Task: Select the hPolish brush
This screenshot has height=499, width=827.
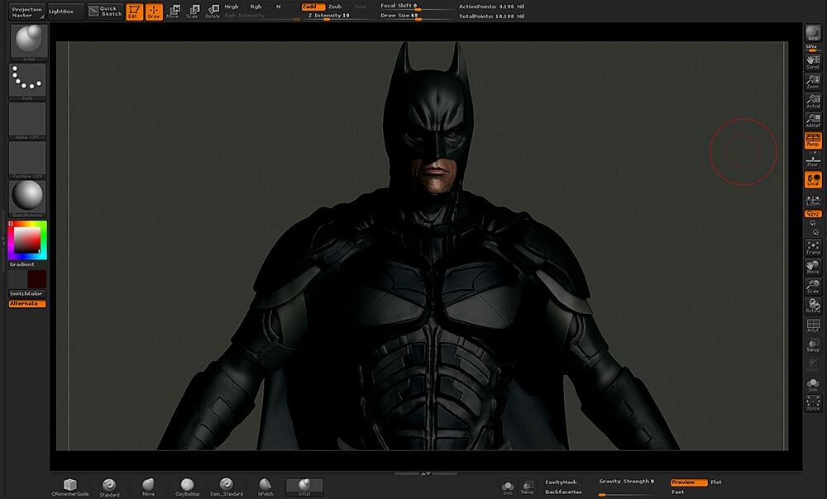Action: pos(265,487)
